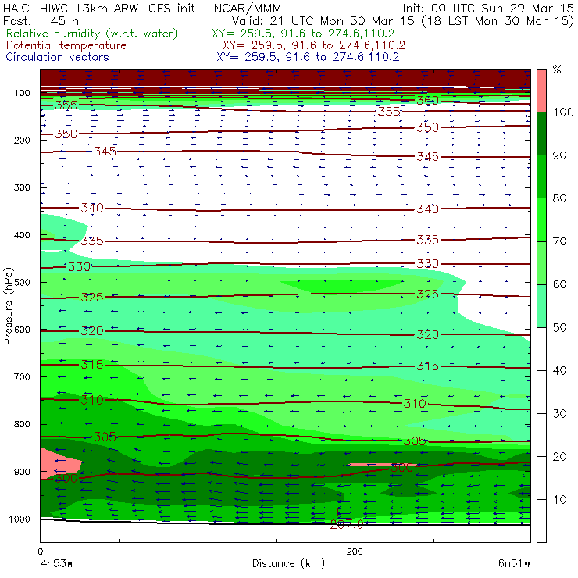Click the colorbar '60' value label
The height and width of the screenshot is (578, 578).
pos(559,284)
